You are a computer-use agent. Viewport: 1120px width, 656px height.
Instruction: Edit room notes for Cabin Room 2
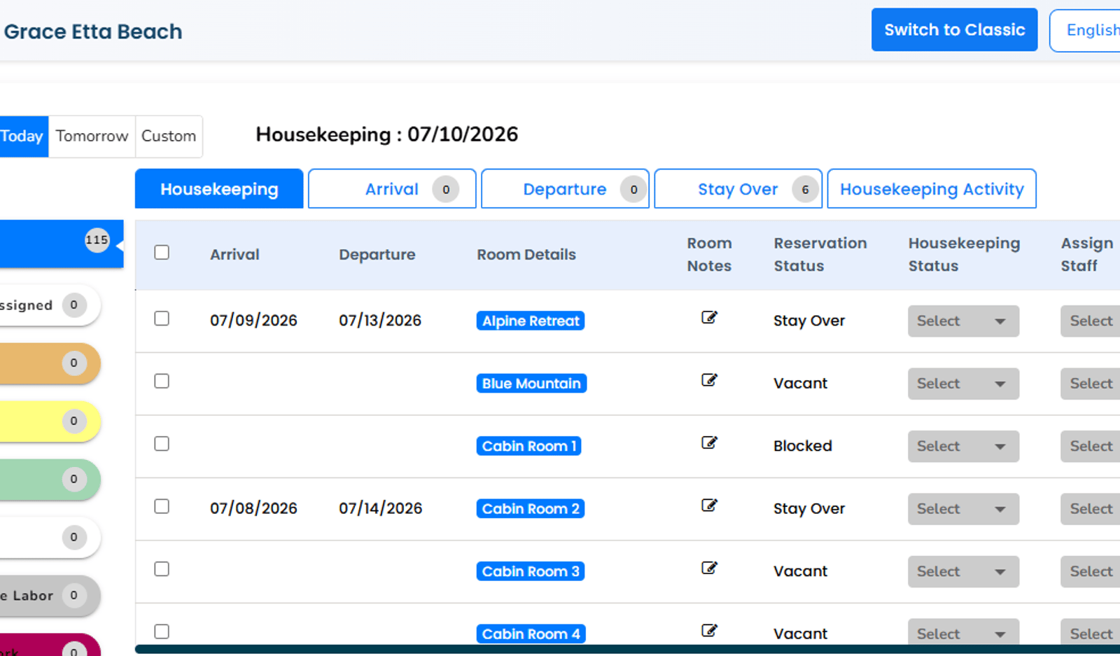[x=709, y=505]
